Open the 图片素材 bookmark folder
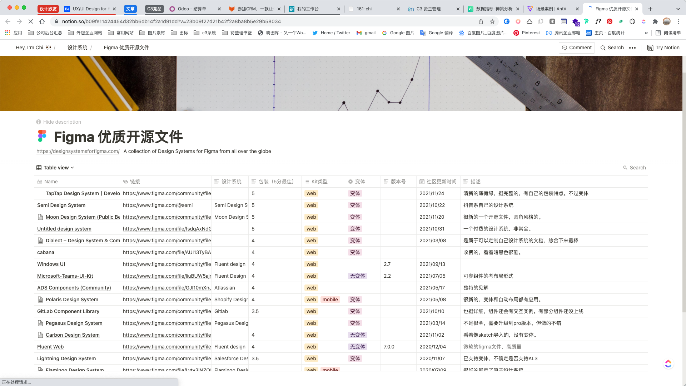Image resolution: width=686 pixels, height=386 pixels. [152, 33]
